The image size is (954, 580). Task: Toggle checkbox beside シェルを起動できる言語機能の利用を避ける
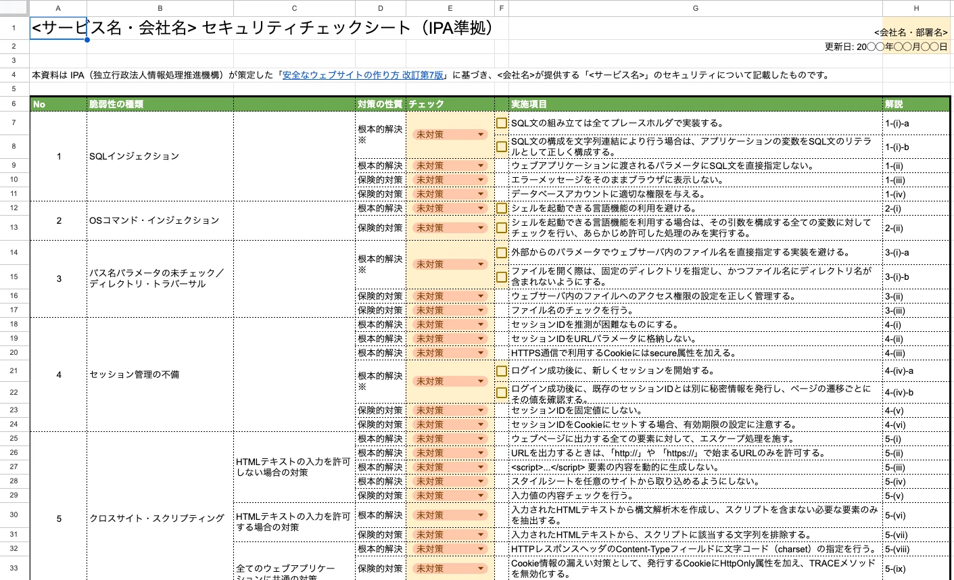pos(502,208)
